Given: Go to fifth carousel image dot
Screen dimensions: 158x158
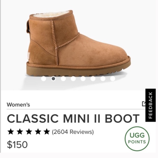Looking at the screenshot, I should click(x=83, y=79).
